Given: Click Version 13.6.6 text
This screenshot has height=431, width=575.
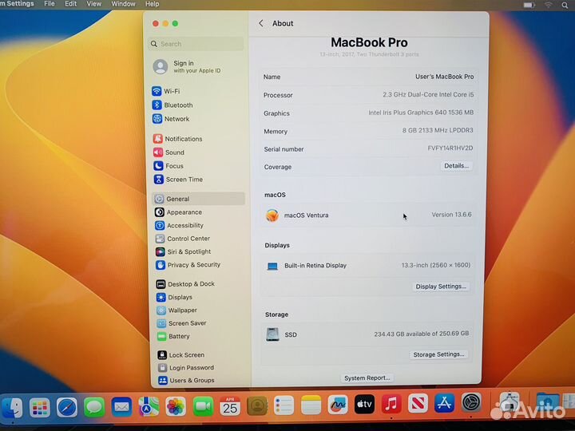Looking at the screenshot, I should [x=451, y=215].
